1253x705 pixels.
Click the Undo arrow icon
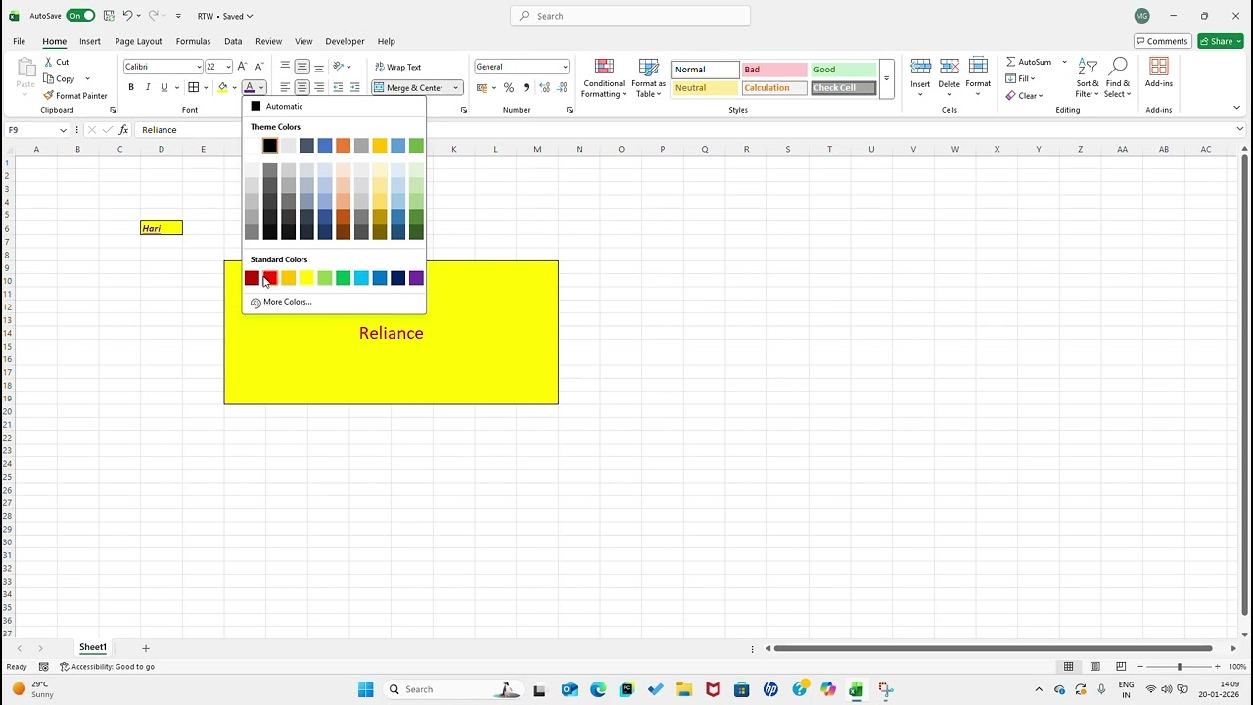[127, 16]
